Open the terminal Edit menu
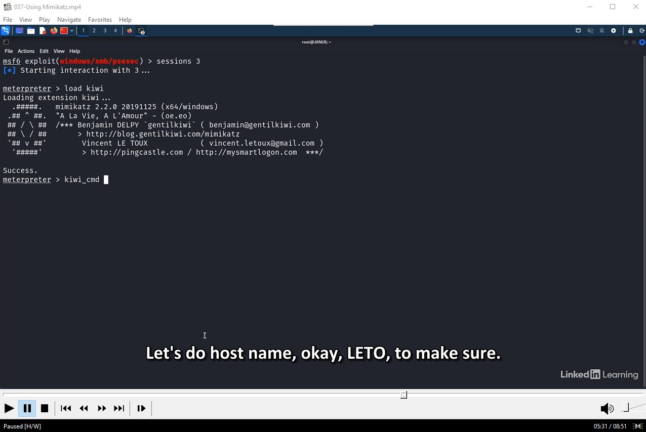 click(x=44, y=51)
